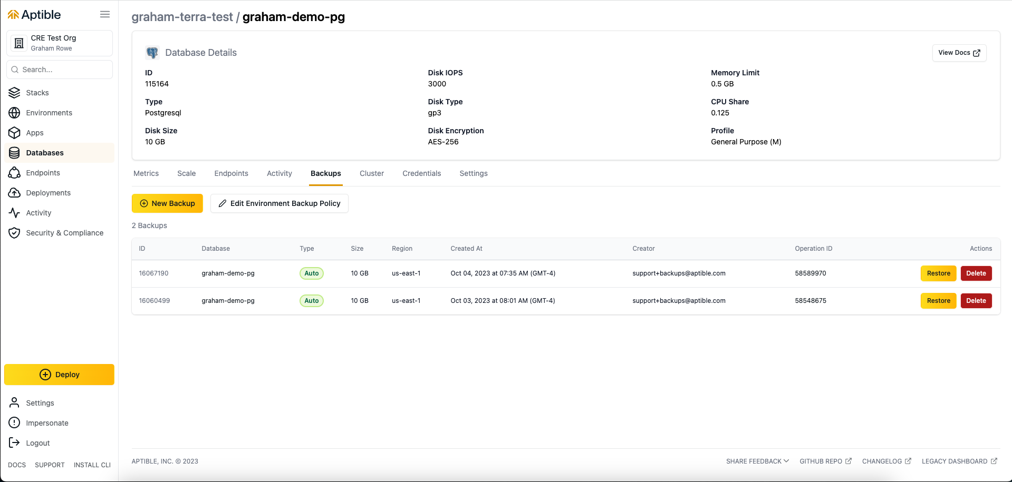Click the Security & Compliance shield icon
The width and height of the screenshot is (1012, 482).
pyautogui.click(x=14, y=233)
